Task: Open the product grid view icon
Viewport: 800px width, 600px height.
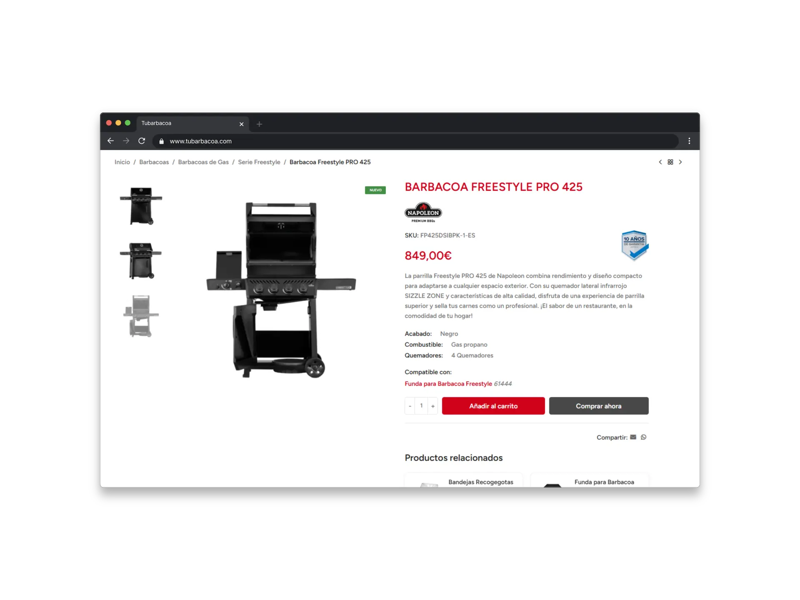Action: (670, 162)
